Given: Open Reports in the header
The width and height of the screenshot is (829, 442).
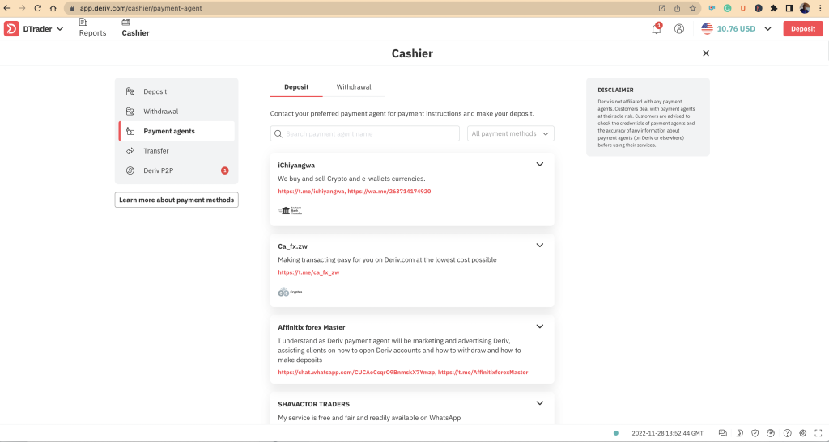Looking at the screenshot, I should [x=92, y=28].
